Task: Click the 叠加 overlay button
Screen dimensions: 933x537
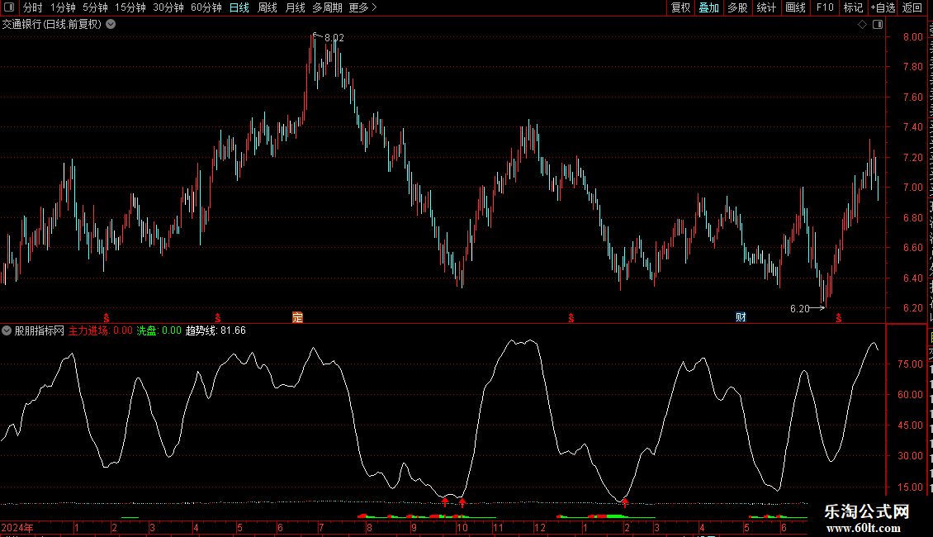Action: (708, 7)
